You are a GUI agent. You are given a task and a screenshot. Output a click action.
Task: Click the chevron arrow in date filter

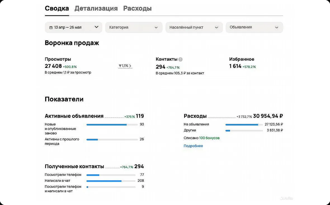(x=96, y=27)
